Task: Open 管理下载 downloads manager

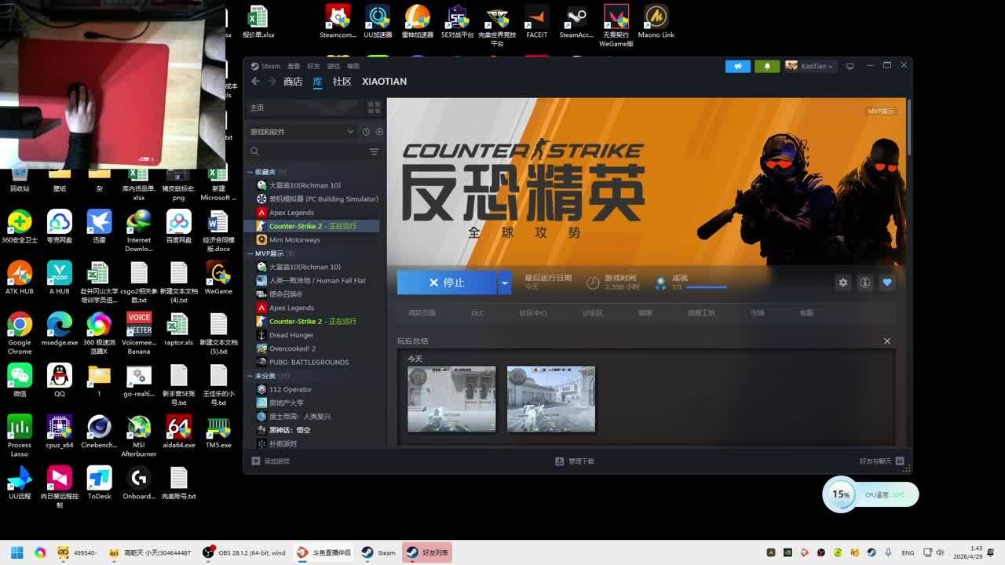Action: [575, 461]
